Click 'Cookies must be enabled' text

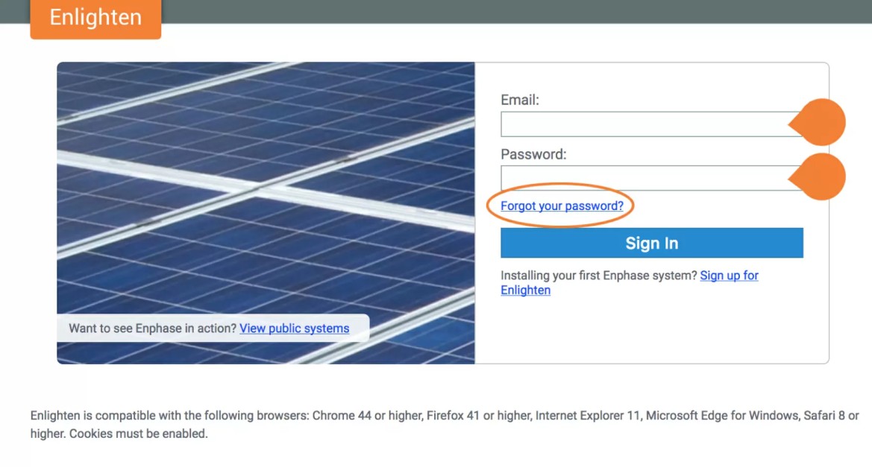138,433
